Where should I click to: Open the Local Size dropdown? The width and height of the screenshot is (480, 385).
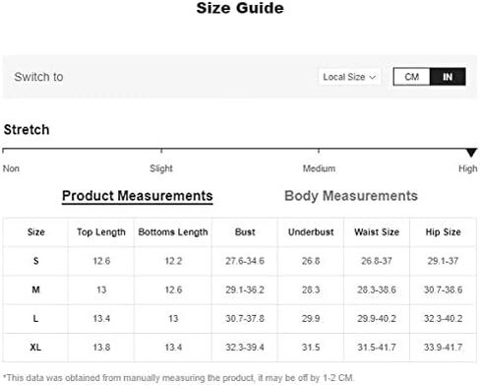349,77
